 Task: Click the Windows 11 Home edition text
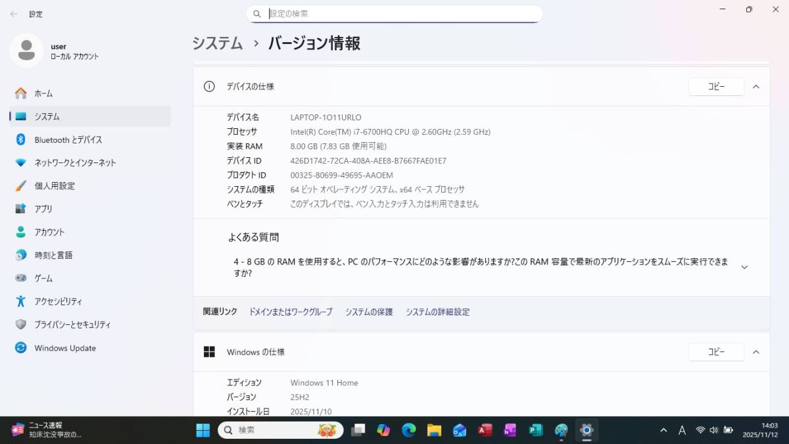tap(324, 383)
